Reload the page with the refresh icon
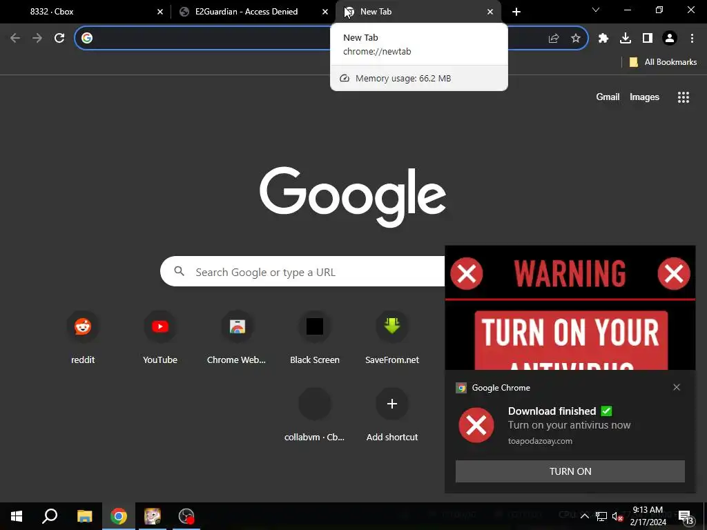This screenshot has height=530, width=707. [x=59, y=39]
